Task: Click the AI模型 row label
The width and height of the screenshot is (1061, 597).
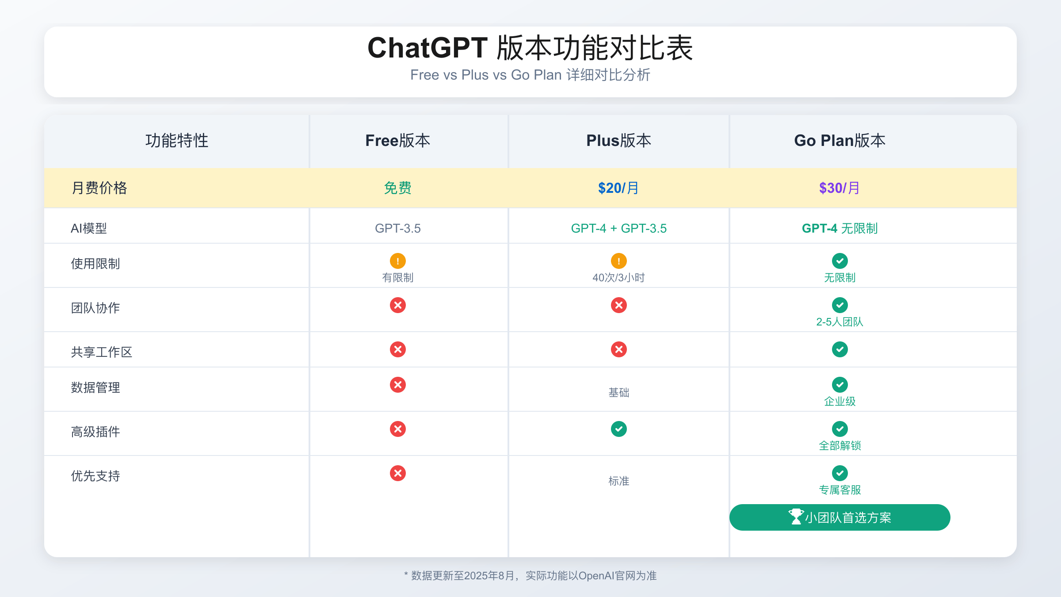Action: (89, 228)
